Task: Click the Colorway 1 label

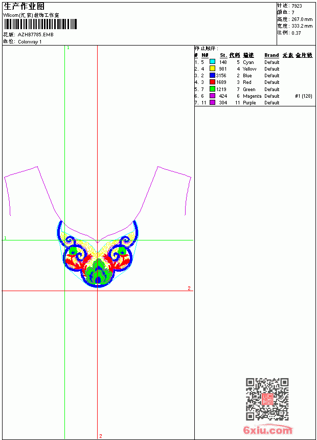Action: 30,42
